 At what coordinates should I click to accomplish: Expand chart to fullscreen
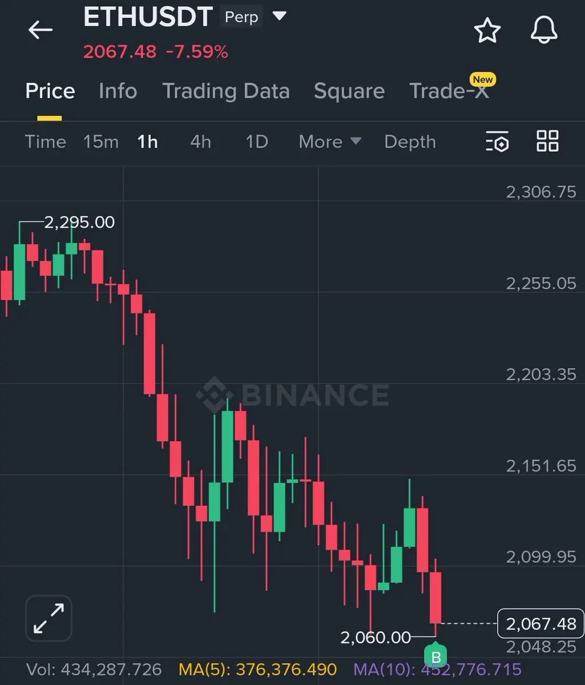(x=49, y=618)
